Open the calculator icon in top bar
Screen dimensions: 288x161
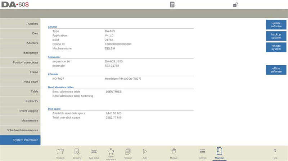pyautogui.click(x=172, y=5)
